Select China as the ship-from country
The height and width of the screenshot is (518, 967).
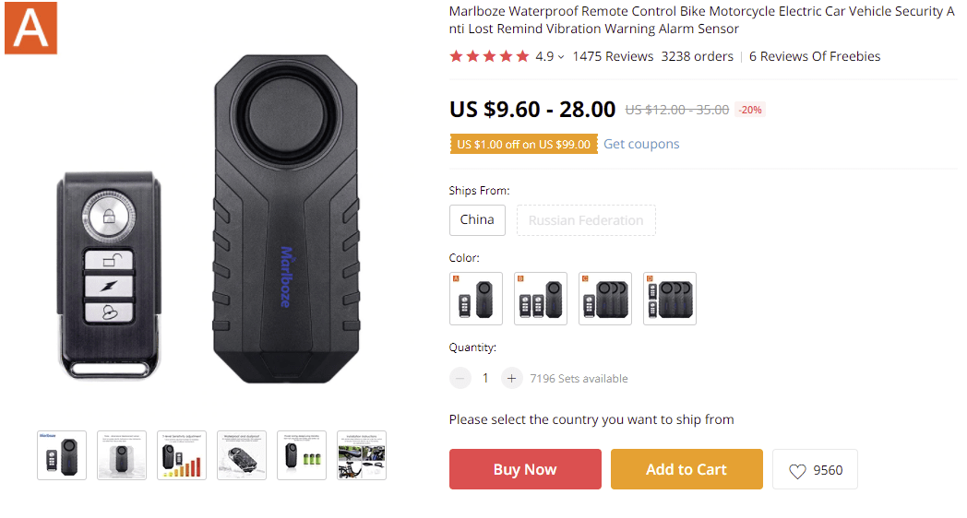(x=477, y=220)
